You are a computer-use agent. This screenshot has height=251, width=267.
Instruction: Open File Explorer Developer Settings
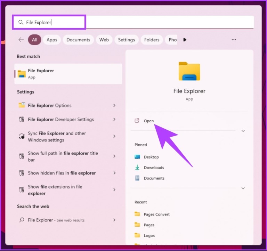click(x=67, y=119)
